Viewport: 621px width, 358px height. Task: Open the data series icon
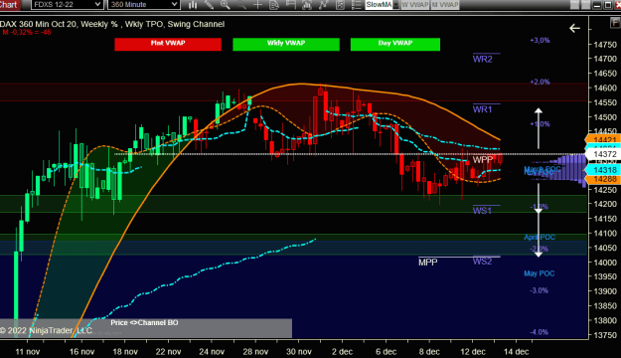(307, 5)
